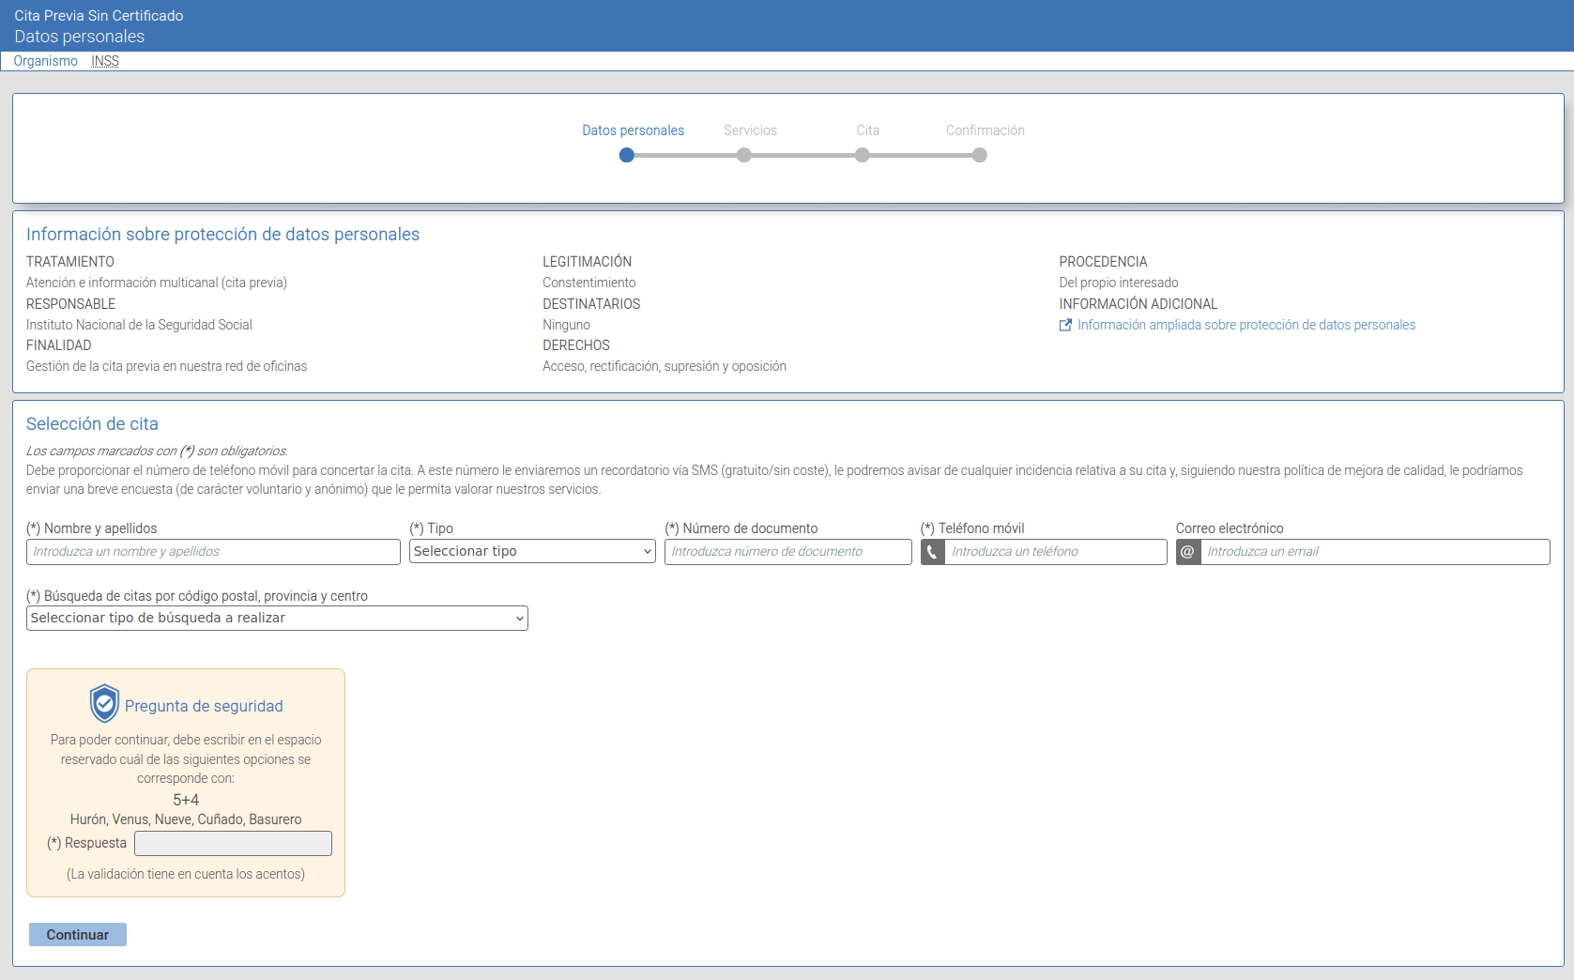Select the Datos personales step label
The height and width of the screenshot is (980, 1574).
coord(633,130)
